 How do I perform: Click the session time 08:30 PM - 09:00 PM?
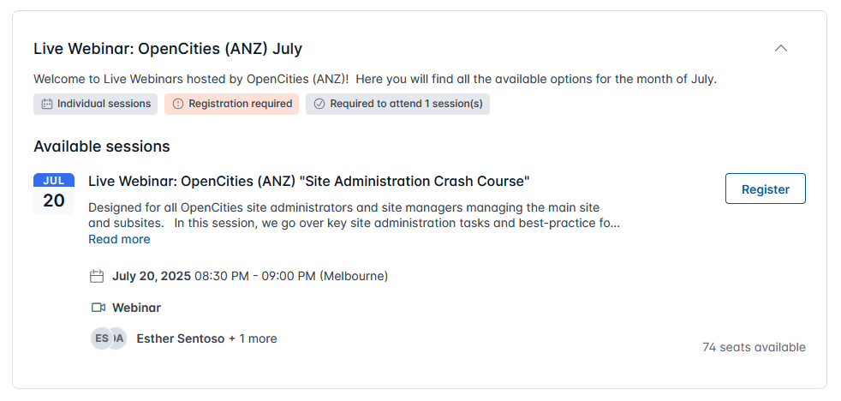(255, 277)
